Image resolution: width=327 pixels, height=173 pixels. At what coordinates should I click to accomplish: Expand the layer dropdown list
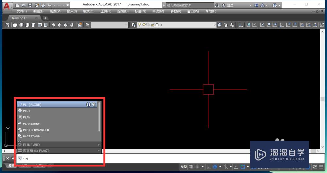click(215, 25)
